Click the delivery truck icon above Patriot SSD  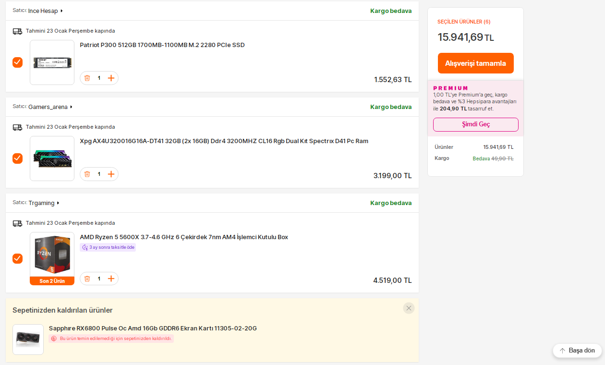17,31
